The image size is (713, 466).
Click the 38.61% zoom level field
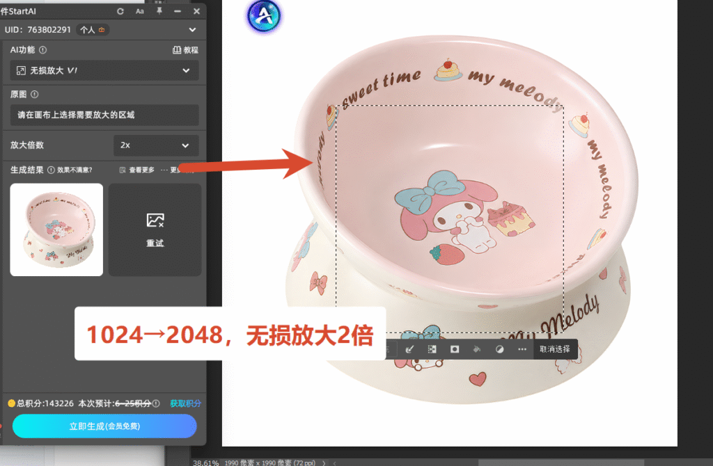coord(205,463)
